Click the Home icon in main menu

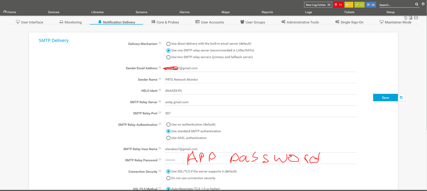tap(5, 12)
